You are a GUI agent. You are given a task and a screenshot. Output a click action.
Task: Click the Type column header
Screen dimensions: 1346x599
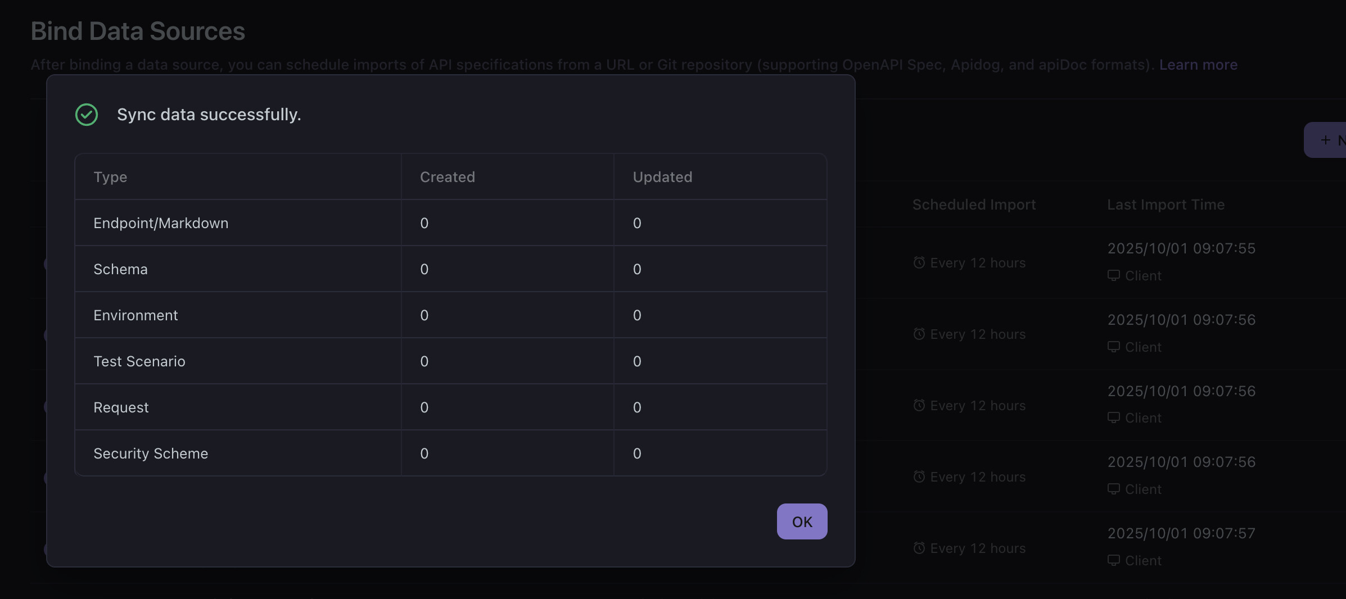click(110, 177)
